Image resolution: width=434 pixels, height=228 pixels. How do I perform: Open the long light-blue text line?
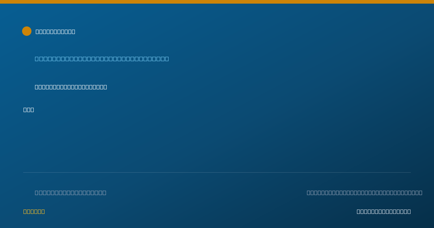tap(102, 59)
